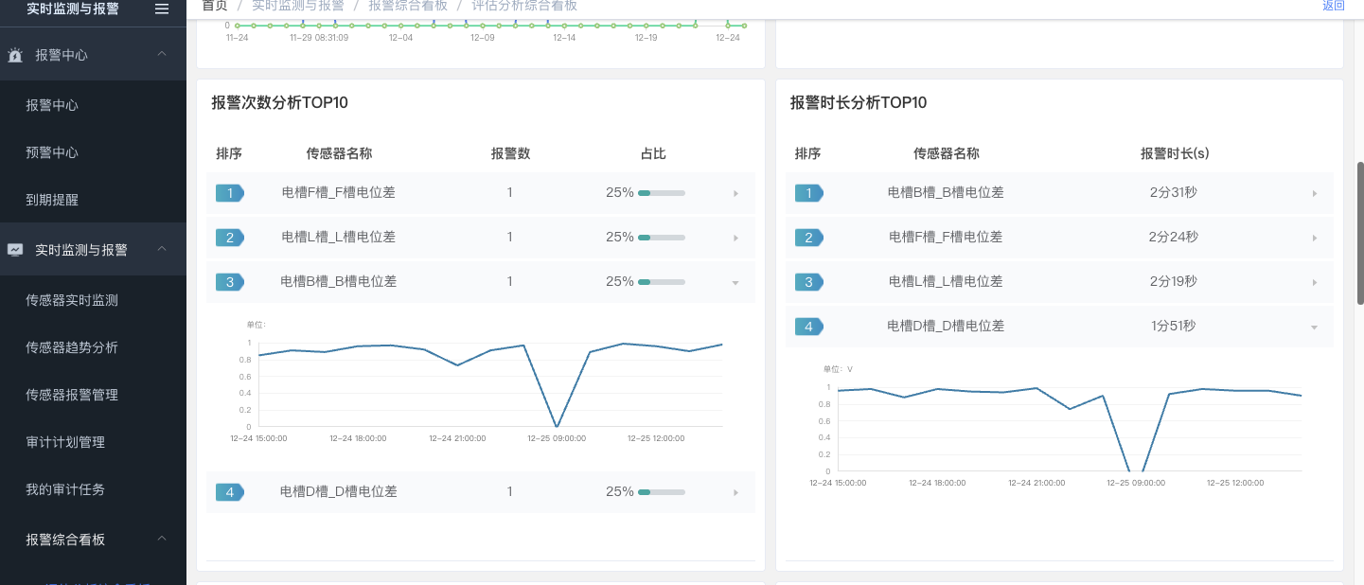The height and width of the screenshot is (585, 1364).
Task: Click 报警次数分析TOP10 panel title
Action: pyautogui.click(x=280, y=102)
